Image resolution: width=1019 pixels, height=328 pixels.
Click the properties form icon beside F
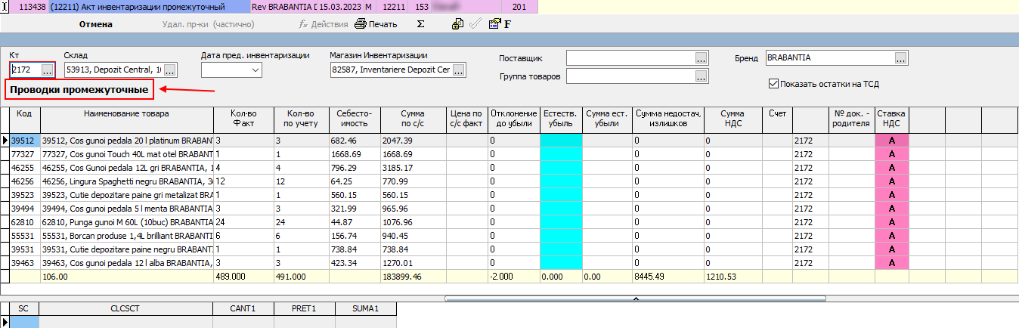tap(494, 24)
